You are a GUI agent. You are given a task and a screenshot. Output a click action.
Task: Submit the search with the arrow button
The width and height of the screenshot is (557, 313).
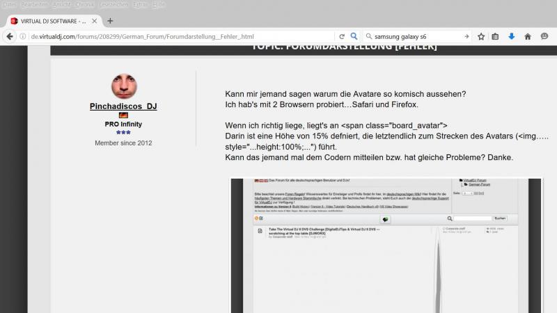coord(466,36)
